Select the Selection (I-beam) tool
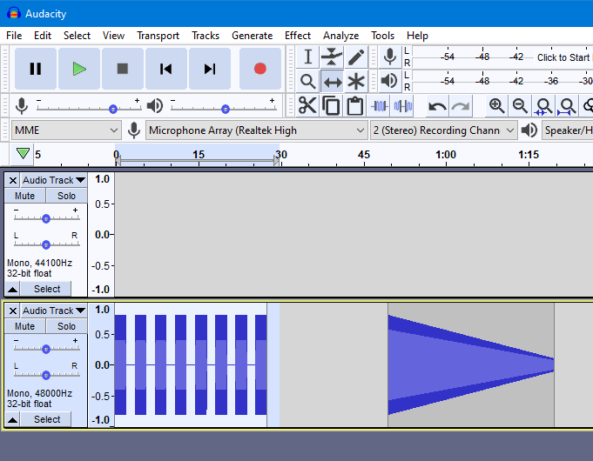This screenshot has height=461, width=593. tap(308, 57)
